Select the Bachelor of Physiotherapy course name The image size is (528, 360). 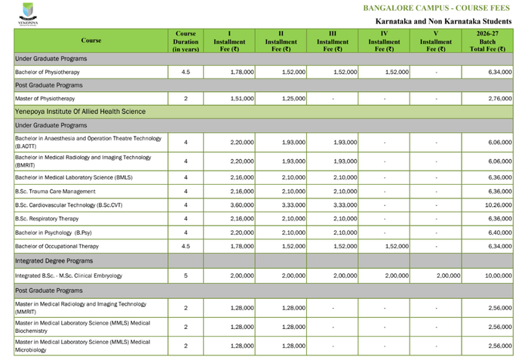(48, 72)
